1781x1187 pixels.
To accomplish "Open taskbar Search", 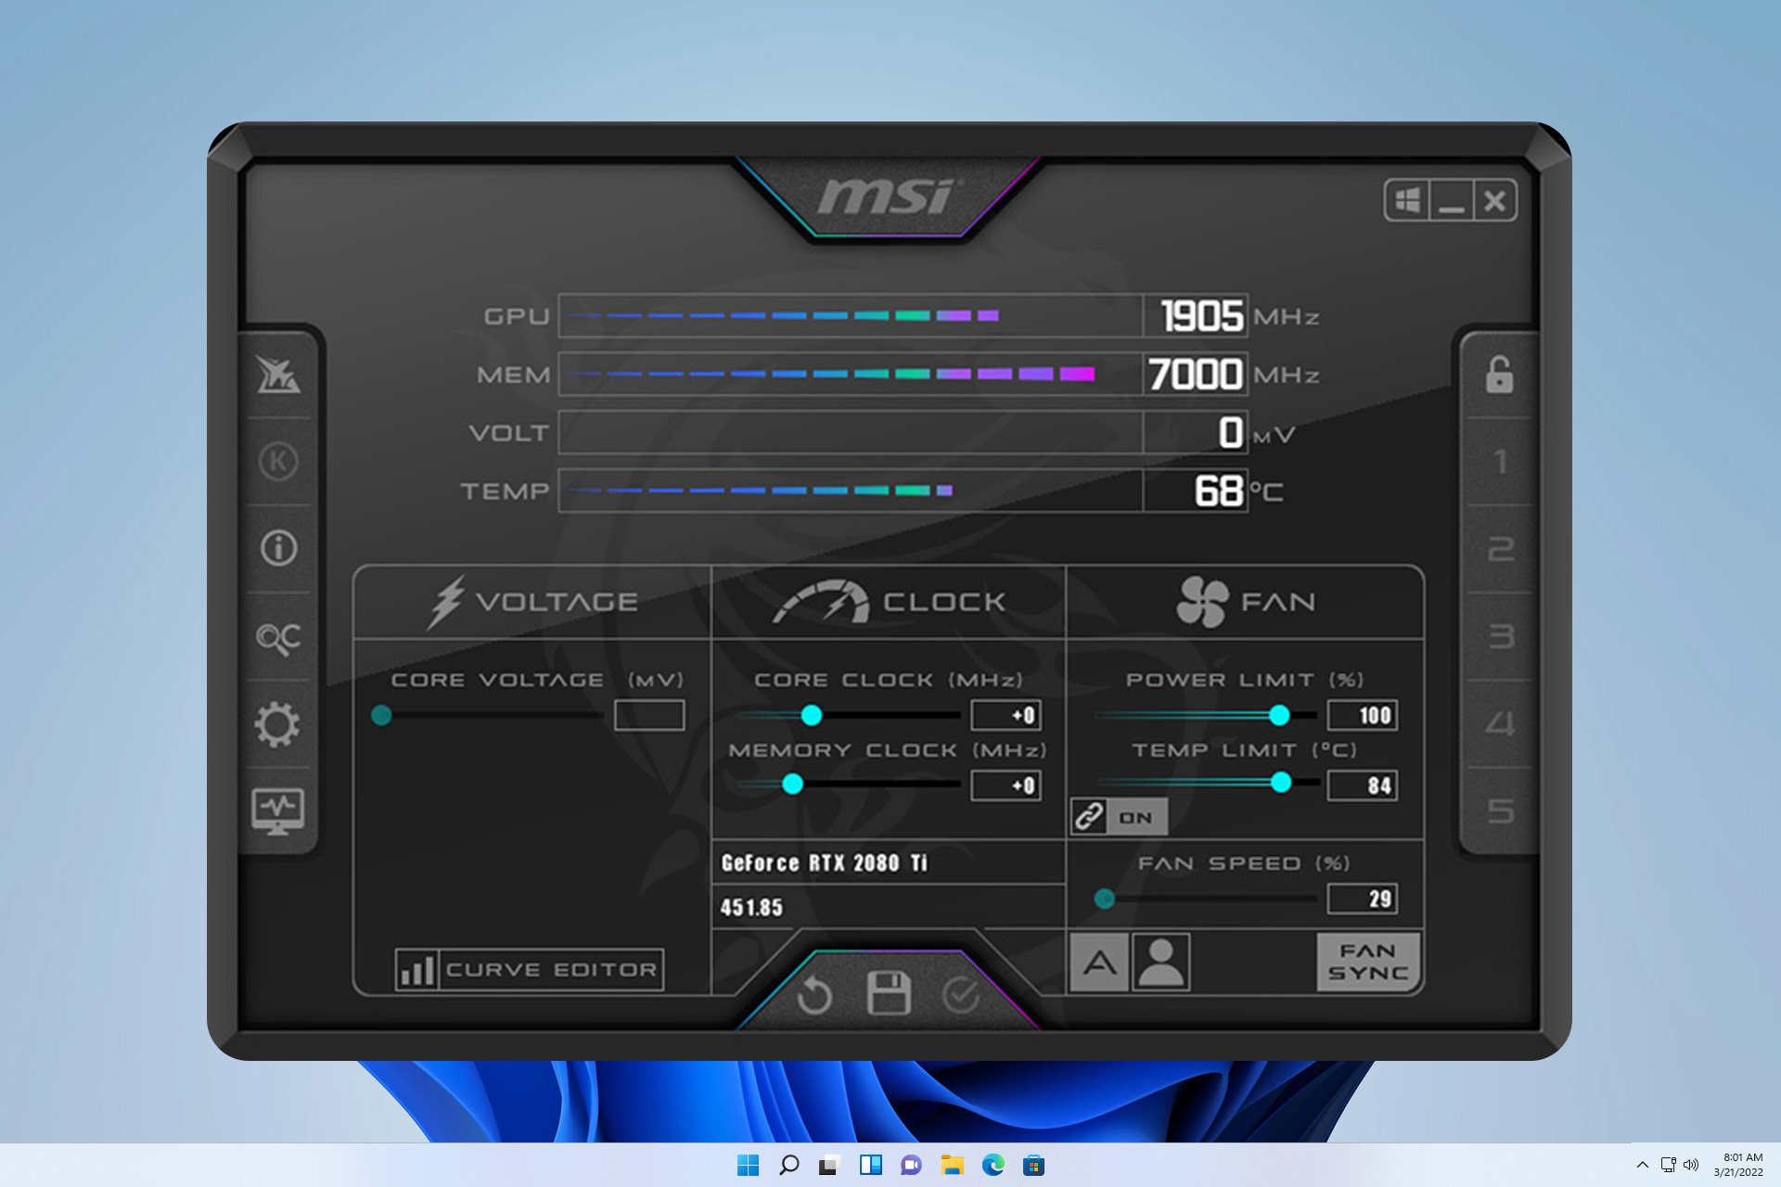I will (x=788, y=1165).
